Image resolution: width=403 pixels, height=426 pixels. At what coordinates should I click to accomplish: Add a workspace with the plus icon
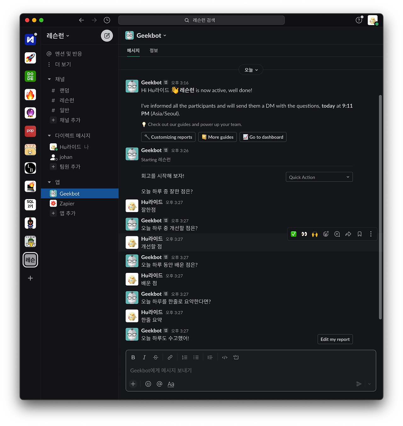(x=30, y=278)
